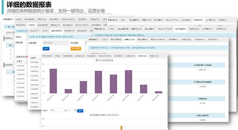
Task: Open the month dropdown showing 3
Action: [72, 110]
